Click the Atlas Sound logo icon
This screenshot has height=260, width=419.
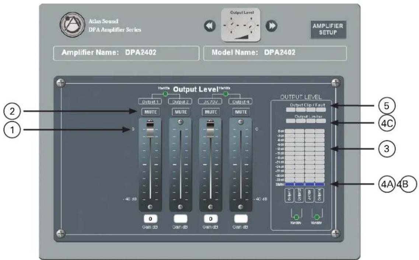[72, 25]
